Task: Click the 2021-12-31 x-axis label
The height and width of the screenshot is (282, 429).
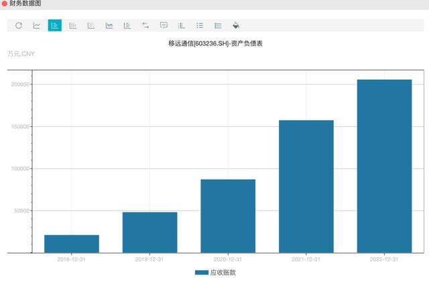Action: [x=306, y=259]
